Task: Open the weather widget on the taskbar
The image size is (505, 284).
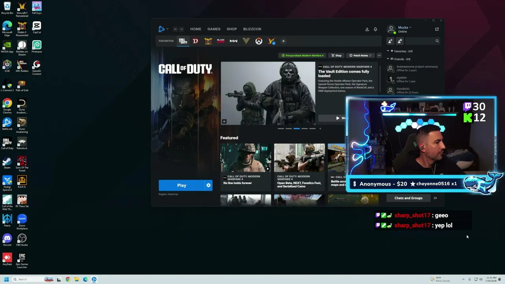Action: click(x=440, y=279)
